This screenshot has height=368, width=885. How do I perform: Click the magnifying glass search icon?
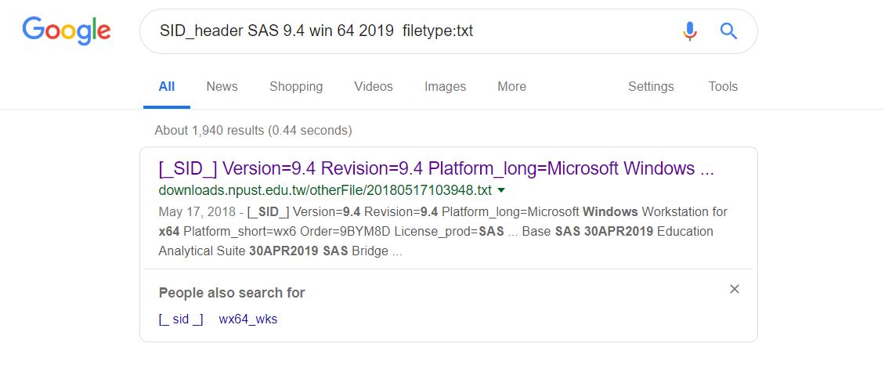coord(729,31)
